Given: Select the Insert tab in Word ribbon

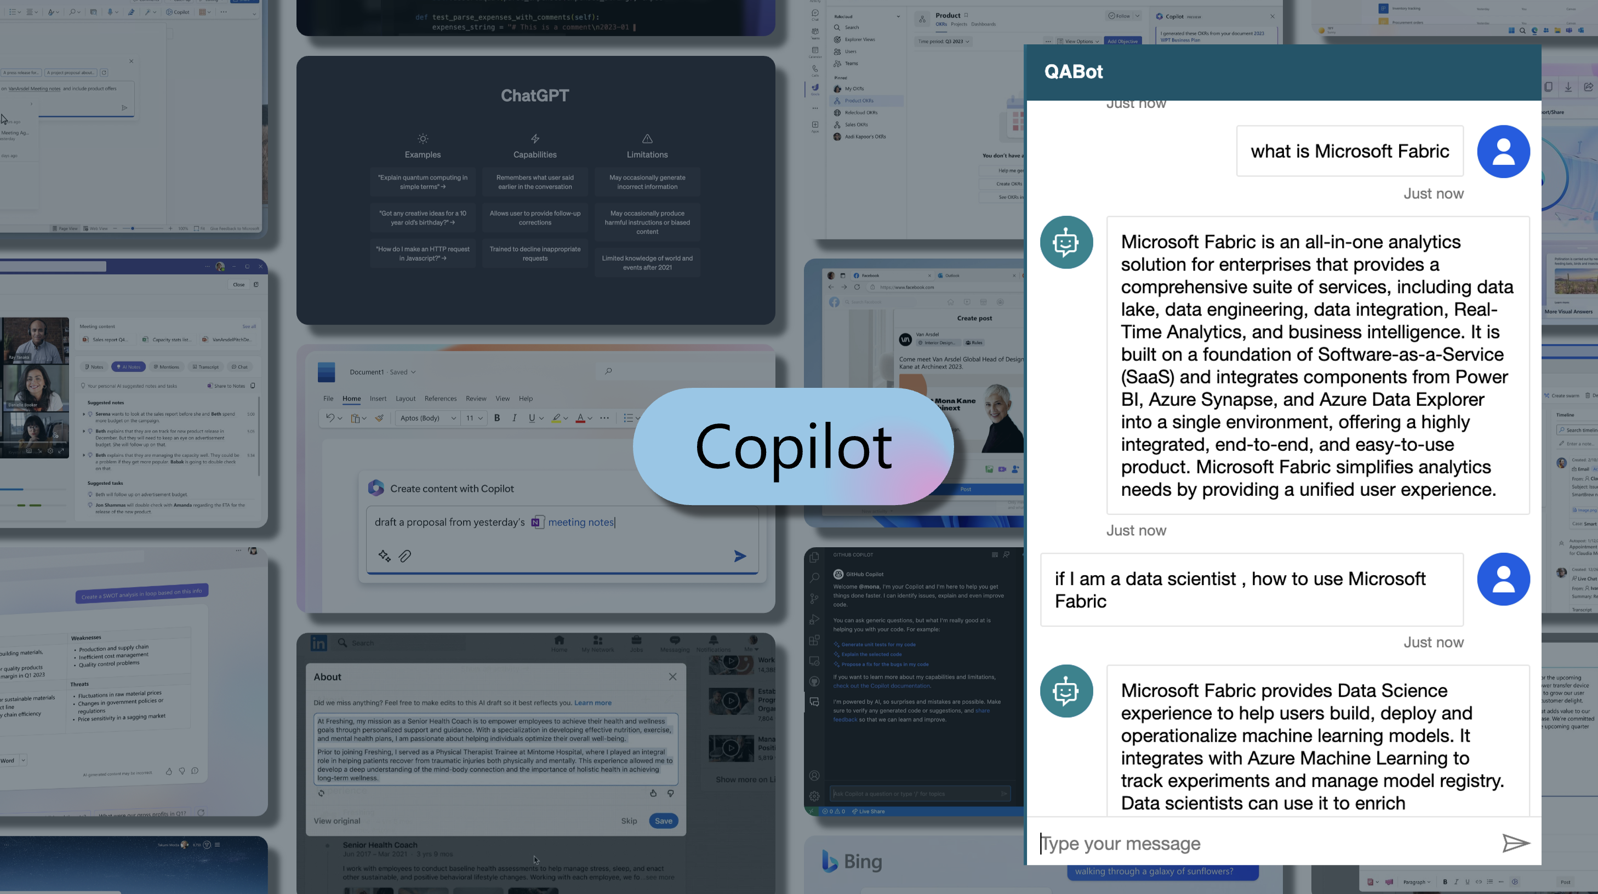Looking at the screenshot, I should (x=378, y=398).
